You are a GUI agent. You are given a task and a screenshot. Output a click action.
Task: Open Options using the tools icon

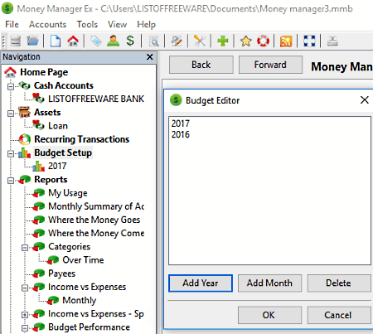pyautogui.click(x=200, y=41)
